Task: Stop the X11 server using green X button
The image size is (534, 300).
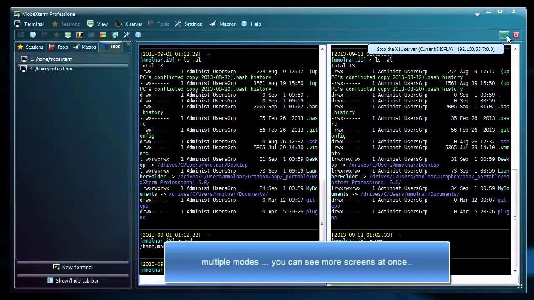Action: (504, 35)
